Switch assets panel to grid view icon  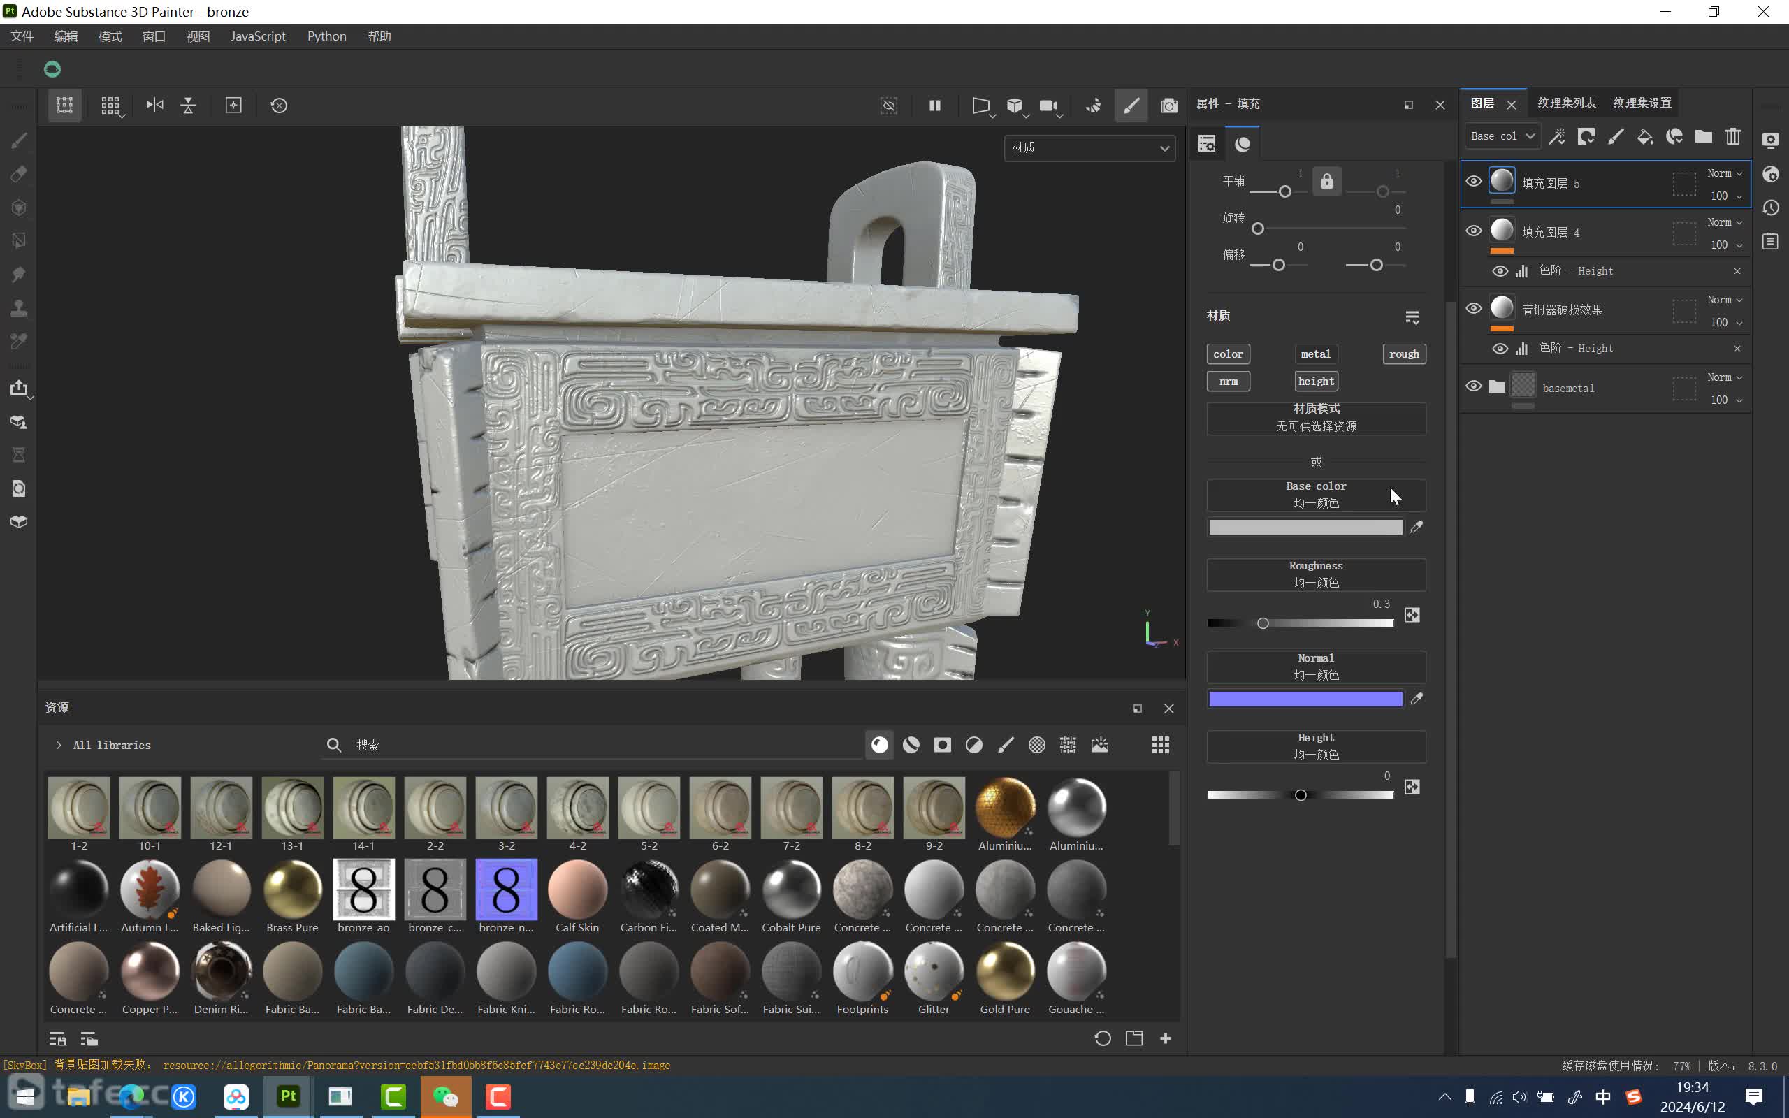point(1161,745)
